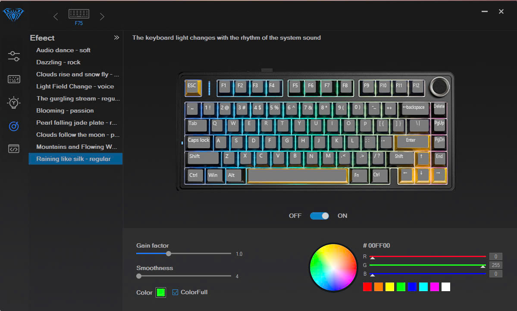Viewport: 517px width, 311px height.
Task: Open the macro code sidebar icon
Action: 14,149
